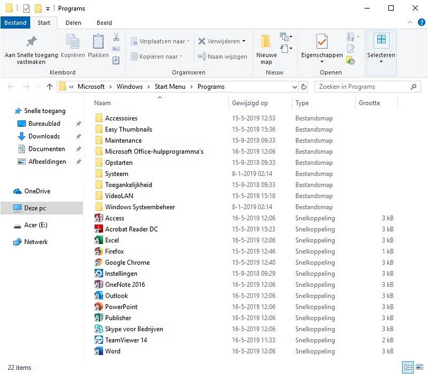Select the Excel shortcut icon
Screen dimensions: 428x374
pos(98,240)
